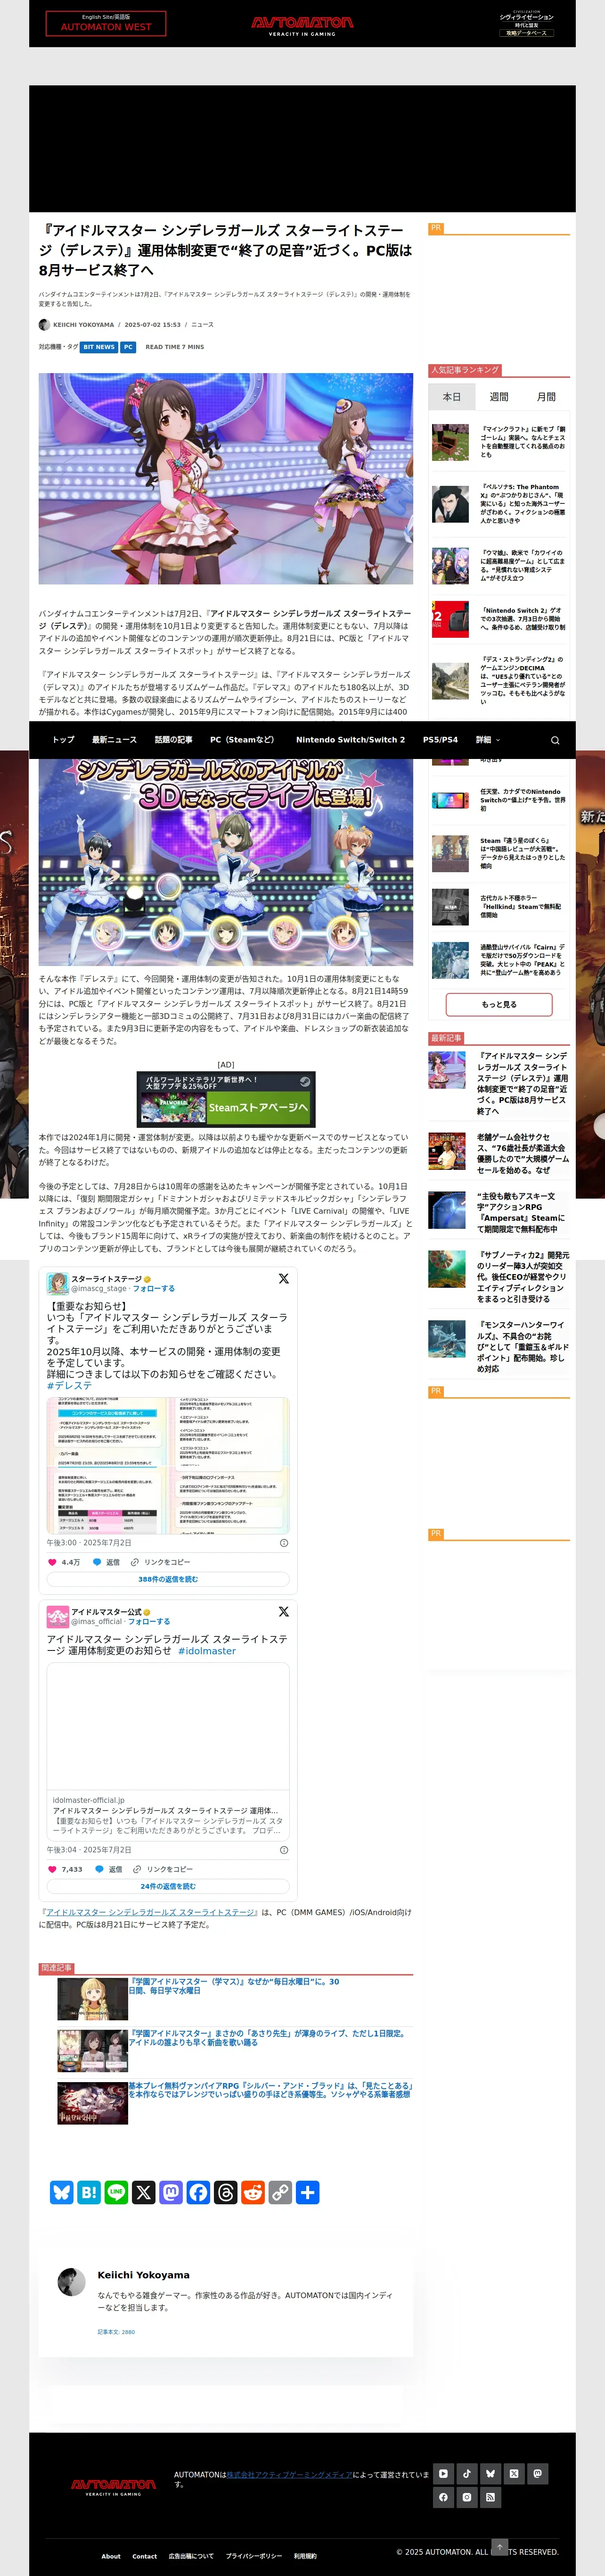The height and width of the screenshot is (2576, 605).
Task: Copy article link using chain icon
Action: pyautogui.click(x=280, y=2192)
